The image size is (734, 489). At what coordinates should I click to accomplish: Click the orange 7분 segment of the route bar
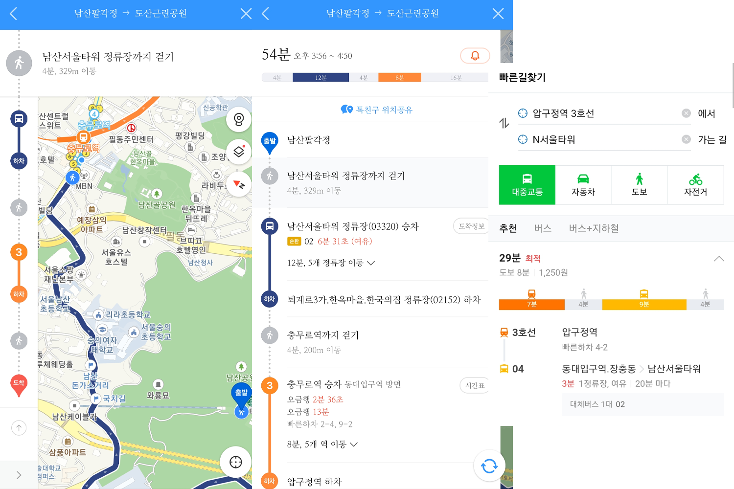click(531, 304)
